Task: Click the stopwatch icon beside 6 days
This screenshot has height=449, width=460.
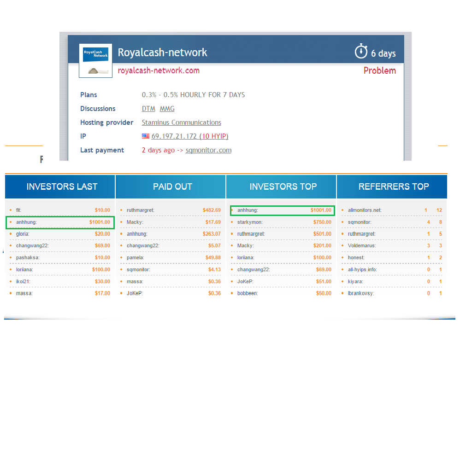Action: click(x=361, y=51)
